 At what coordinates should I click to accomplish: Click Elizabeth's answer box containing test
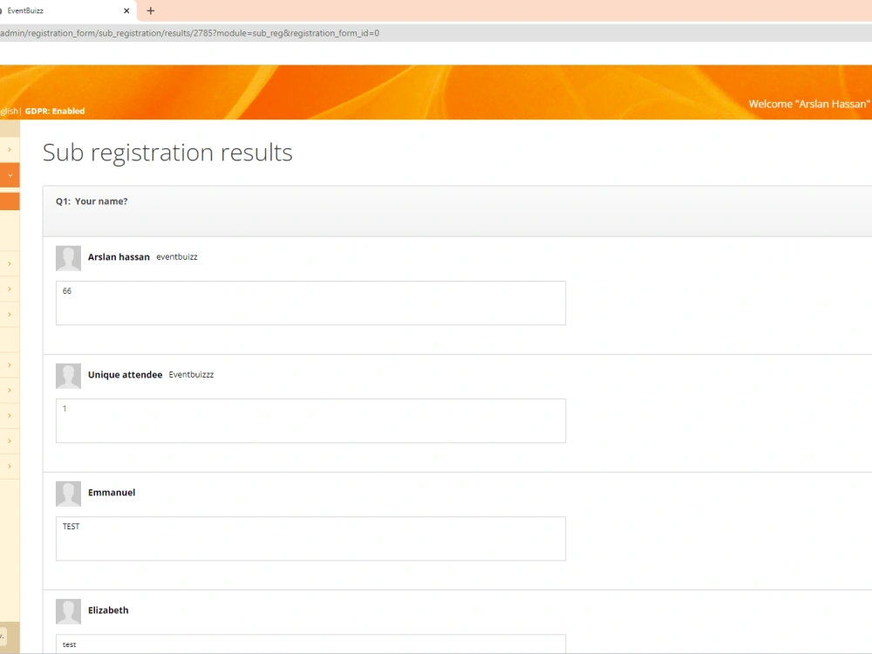[310, 644]
